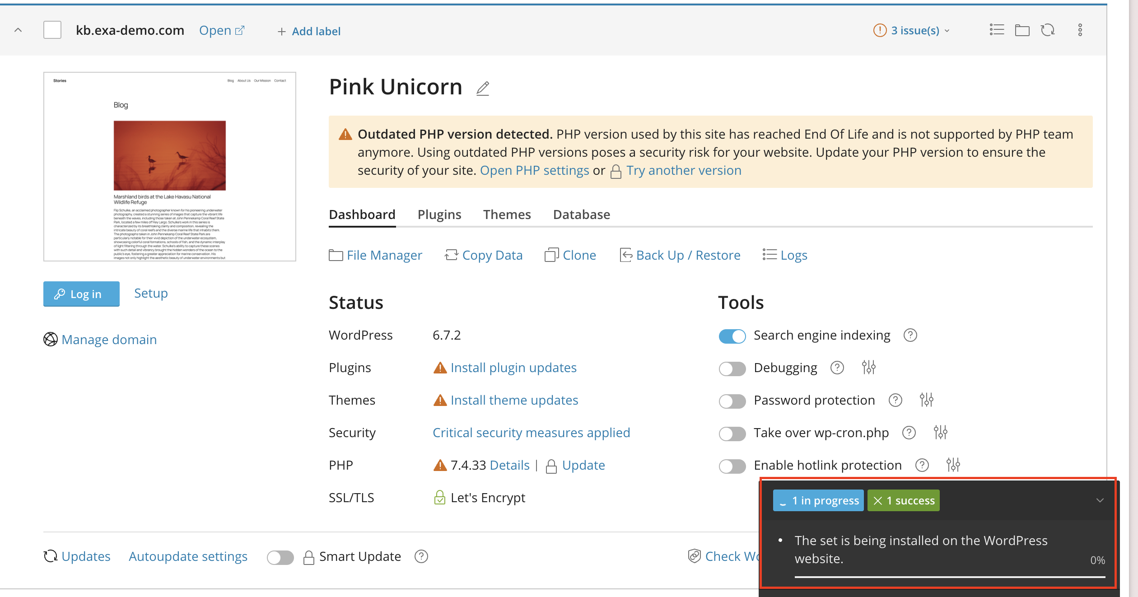Tick the kb.exa-demo.com site checkbox

tap(52, 30)
